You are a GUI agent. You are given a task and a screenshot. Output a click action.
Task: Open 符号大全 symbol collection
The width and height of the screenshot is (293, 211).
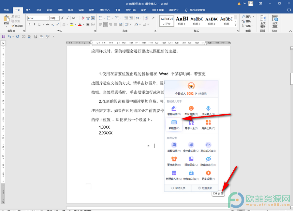coord(191,125)
